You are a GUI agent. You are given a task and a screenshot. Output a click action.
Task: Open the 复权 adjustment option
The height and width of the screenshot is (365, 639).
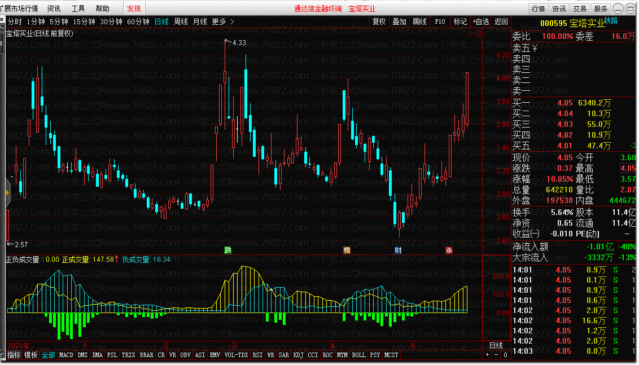coord(379,21)
